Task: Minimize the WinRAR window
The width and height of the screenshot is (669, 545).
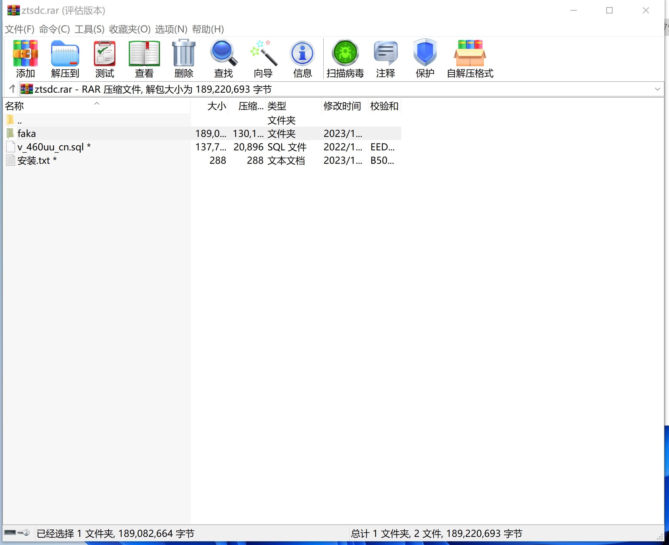Action: 573,10
